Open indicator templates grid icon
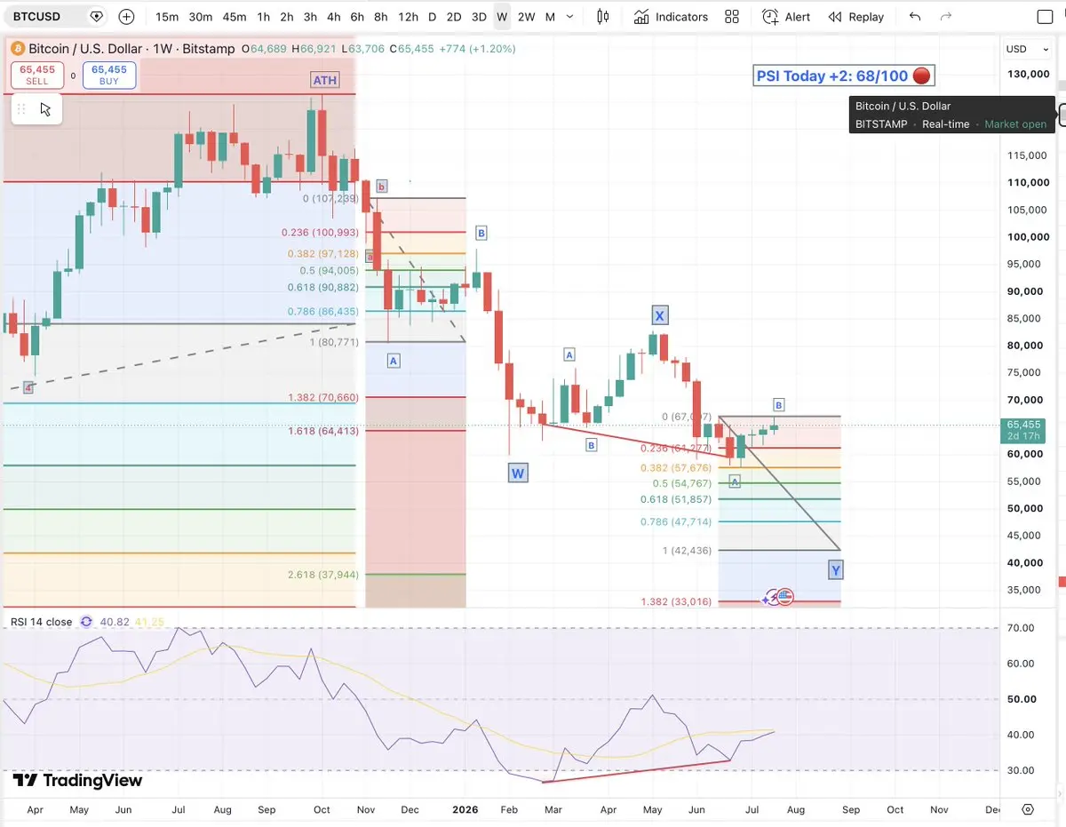1066x827 pixels. [732, 17]
